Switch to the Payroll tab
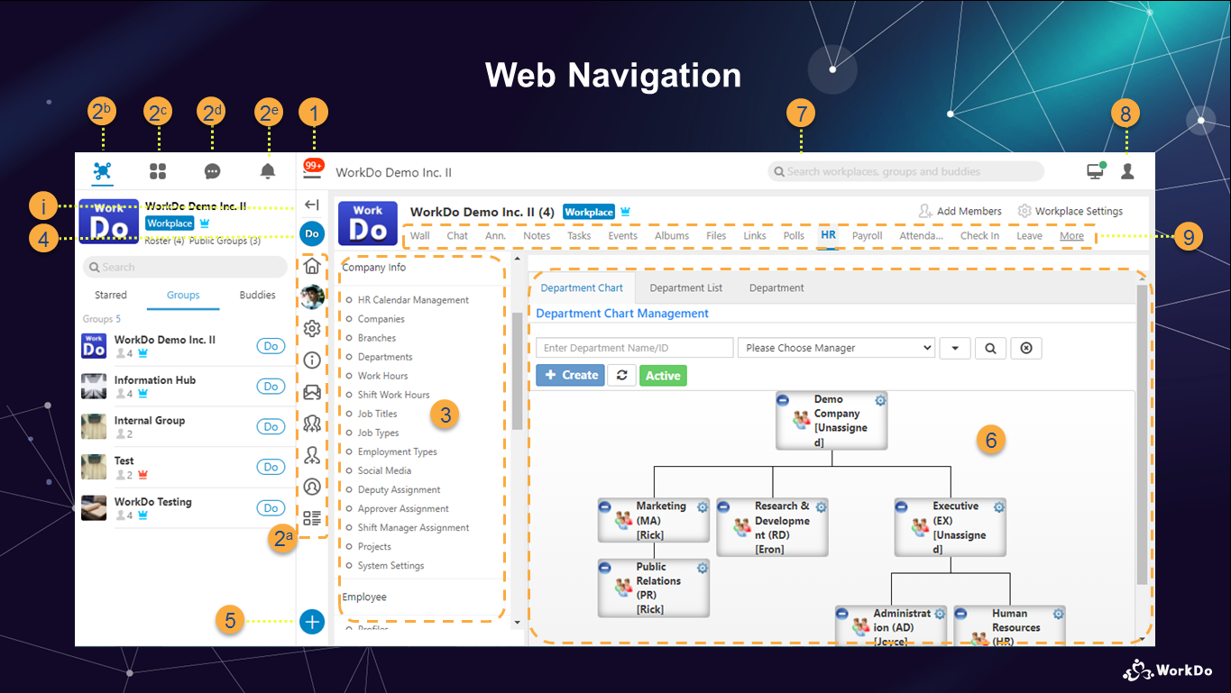This screenshot has width=1231, height=693. tap(868, 236)
